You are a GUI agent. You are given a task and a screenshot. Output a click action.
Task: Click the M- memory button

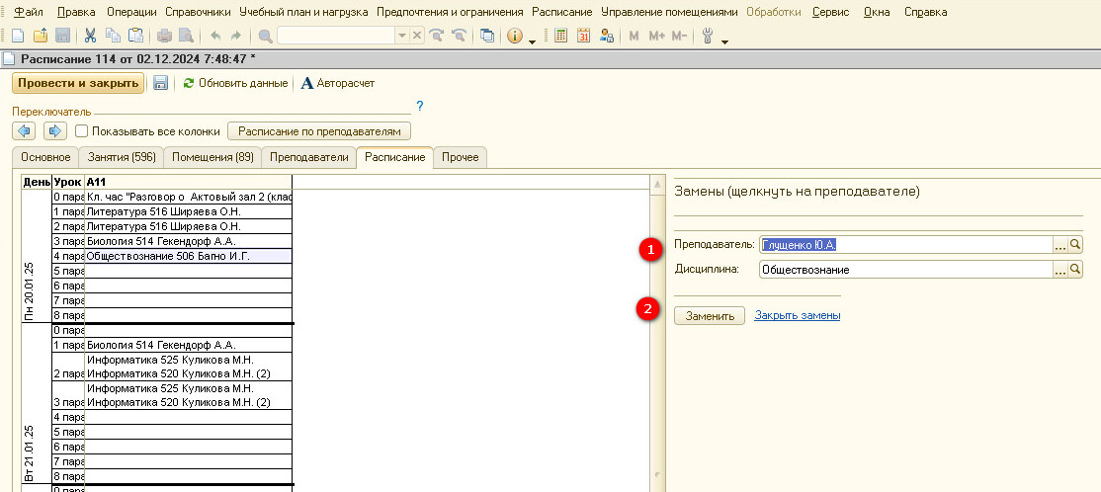(679, 36)
